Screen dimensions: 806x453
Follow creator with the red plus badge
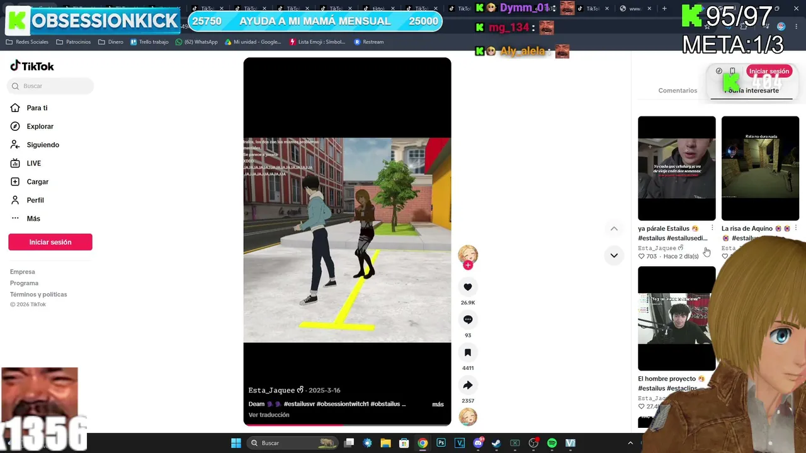[468, 266]
